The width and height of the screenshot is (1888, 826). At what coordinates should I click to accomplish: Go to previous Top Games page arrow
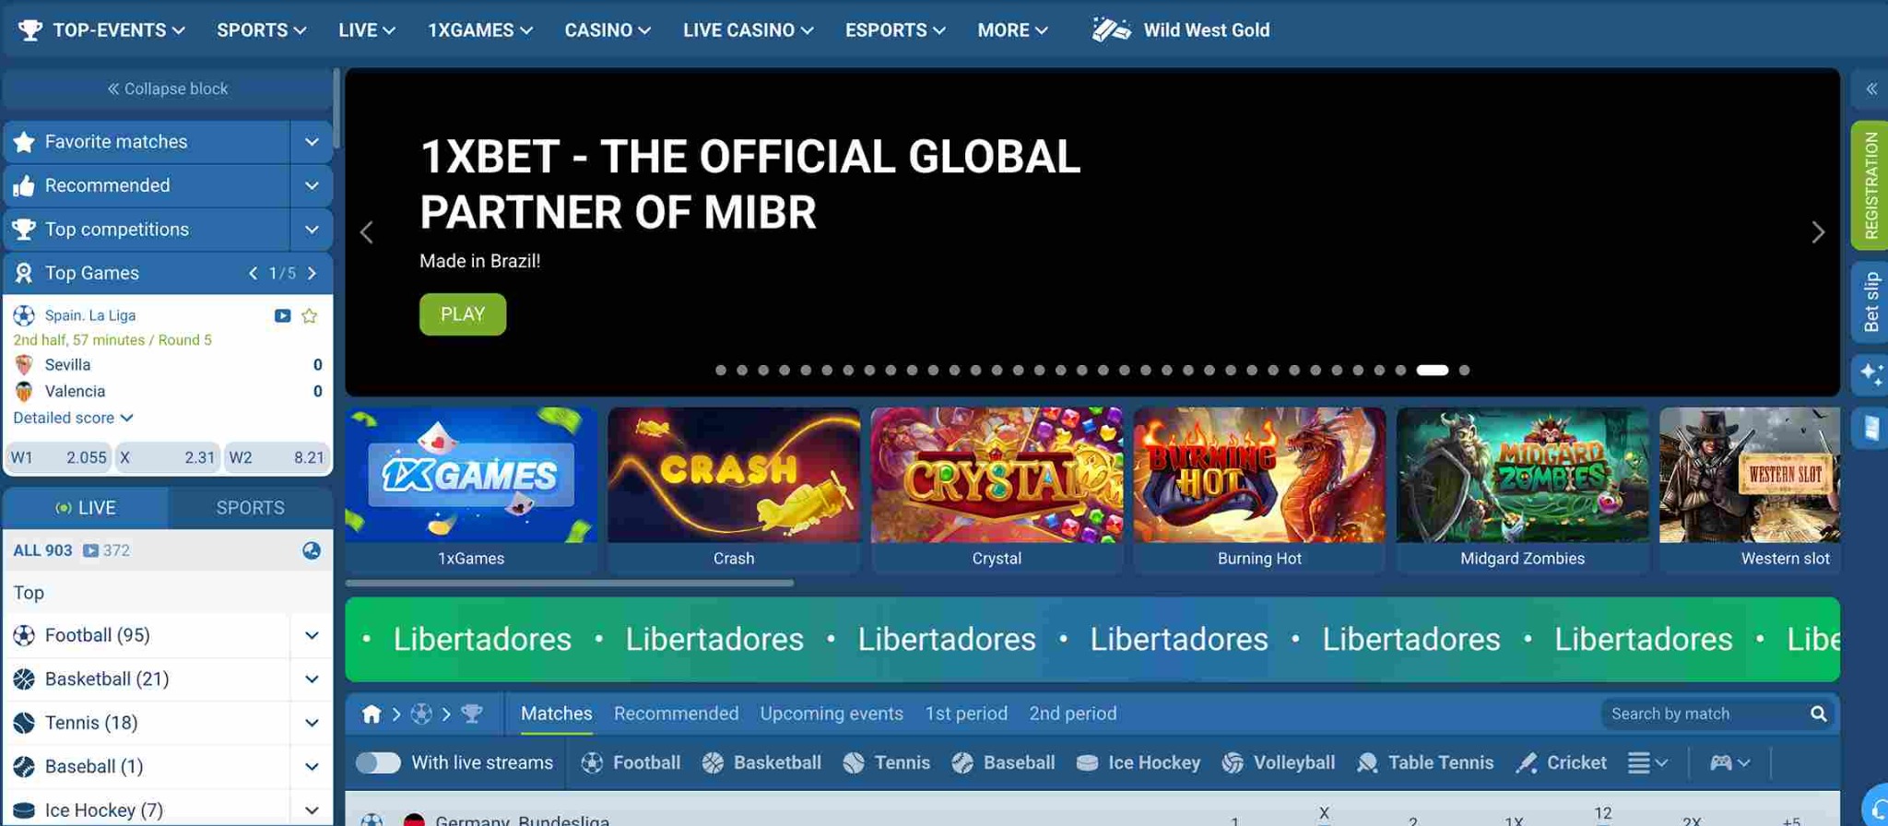(253, 273)
